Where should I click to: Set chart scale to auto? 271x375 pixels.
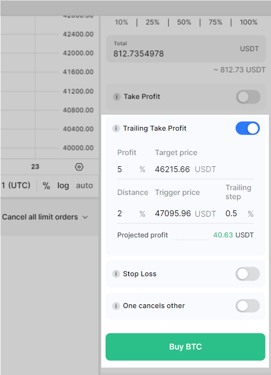click(x=84, y=185)
